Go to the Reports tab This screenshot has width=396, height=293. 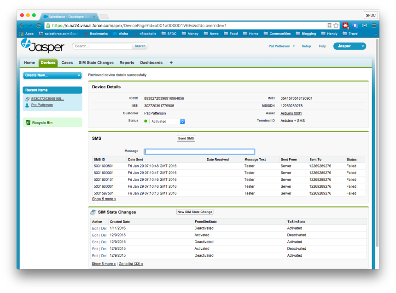127,63
